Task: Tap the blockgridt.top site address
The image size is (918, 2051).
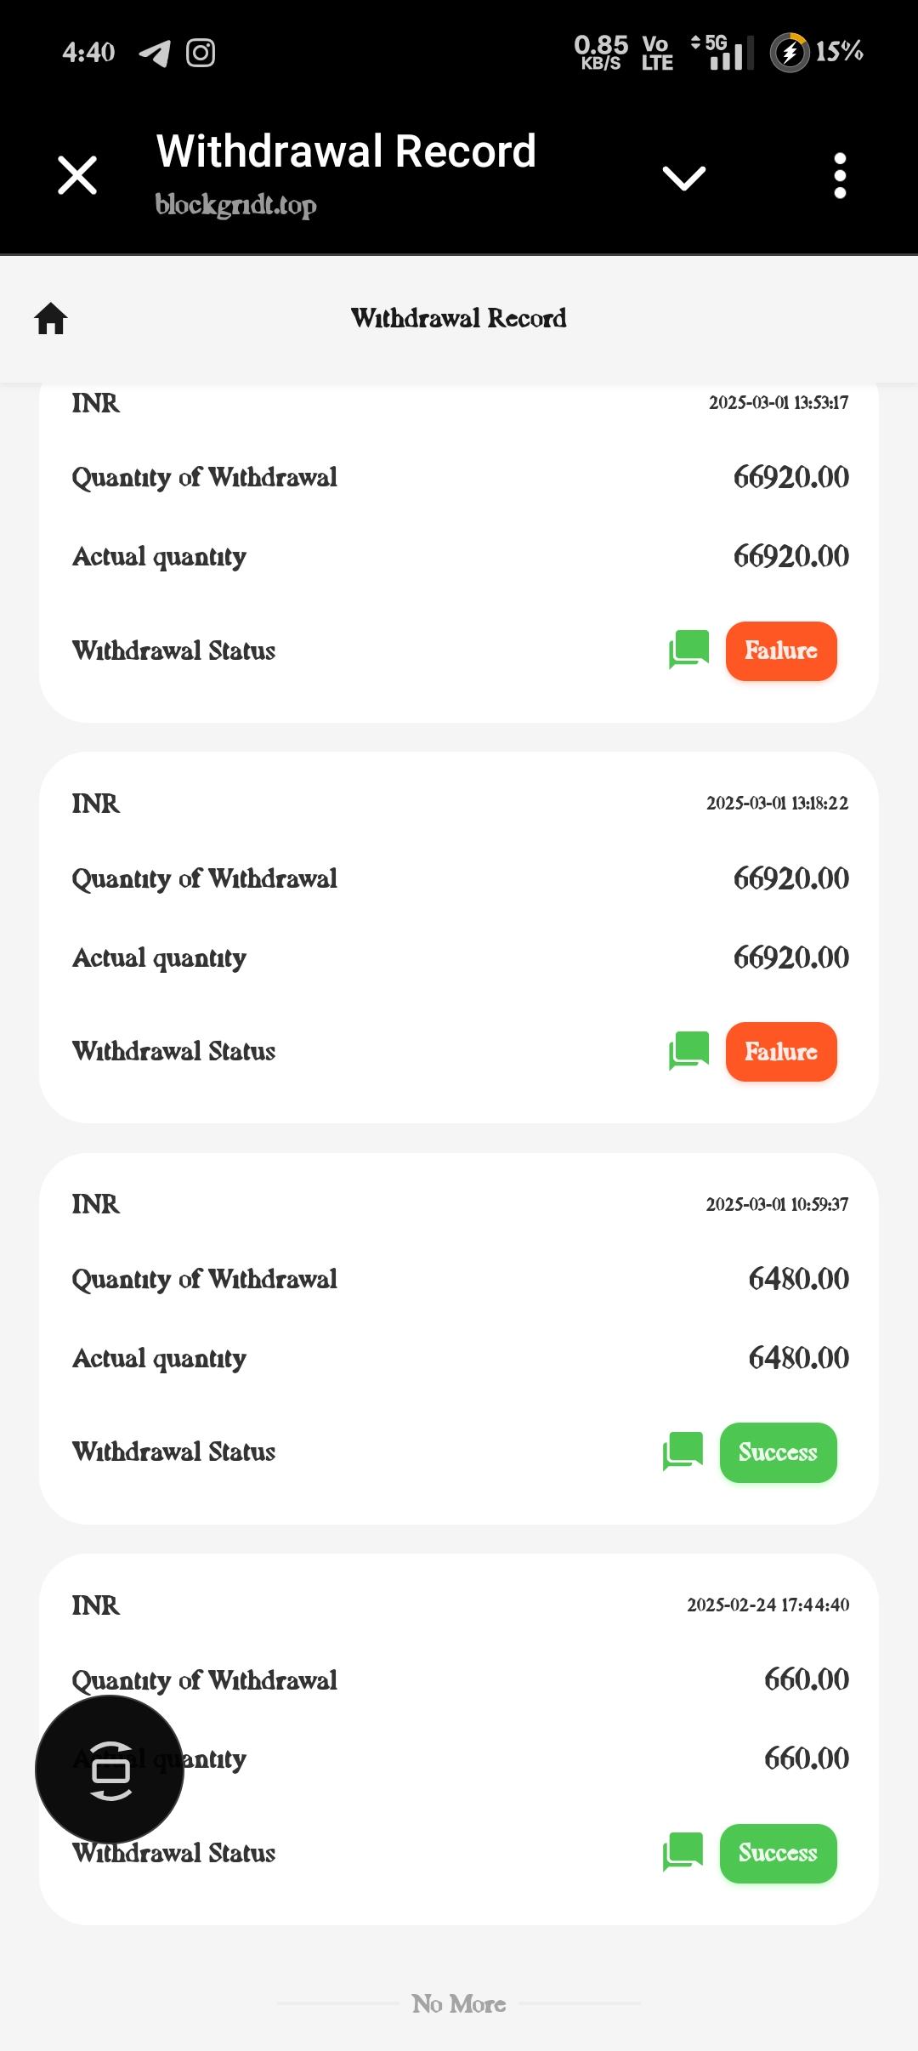Action: tap(235, 205)
